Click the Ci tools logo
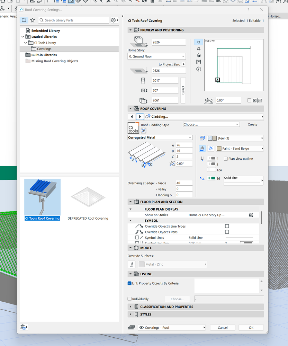This screenshot has width=288, height=346. [x=133, y=128]
